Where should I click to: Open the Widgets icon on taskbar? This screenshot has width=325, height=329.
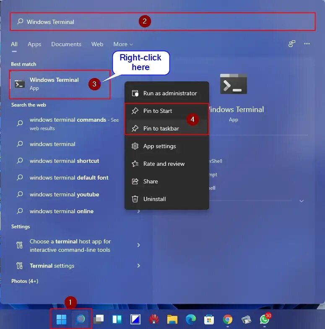tap(117, 319)
